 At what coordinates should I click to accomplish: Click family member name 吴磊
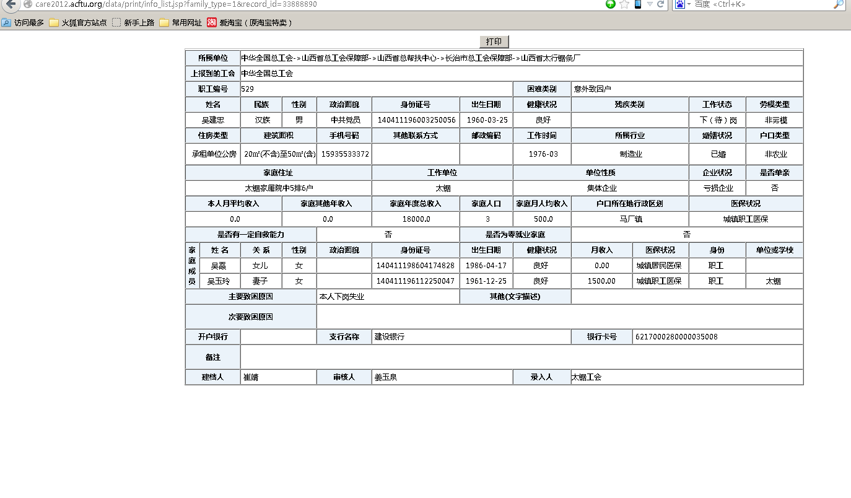coord(219,266)
